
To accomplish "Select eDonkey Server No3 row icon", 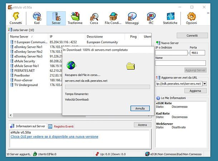I will 12,56.
